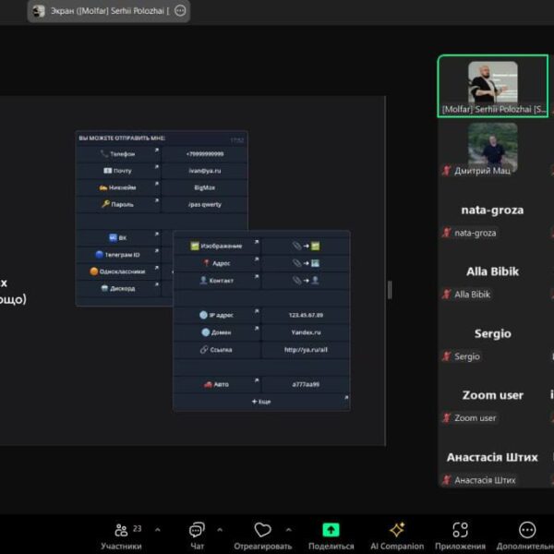Expand the caret next to Участники
The width and height of the screenshot is (554, 554).
158,530
